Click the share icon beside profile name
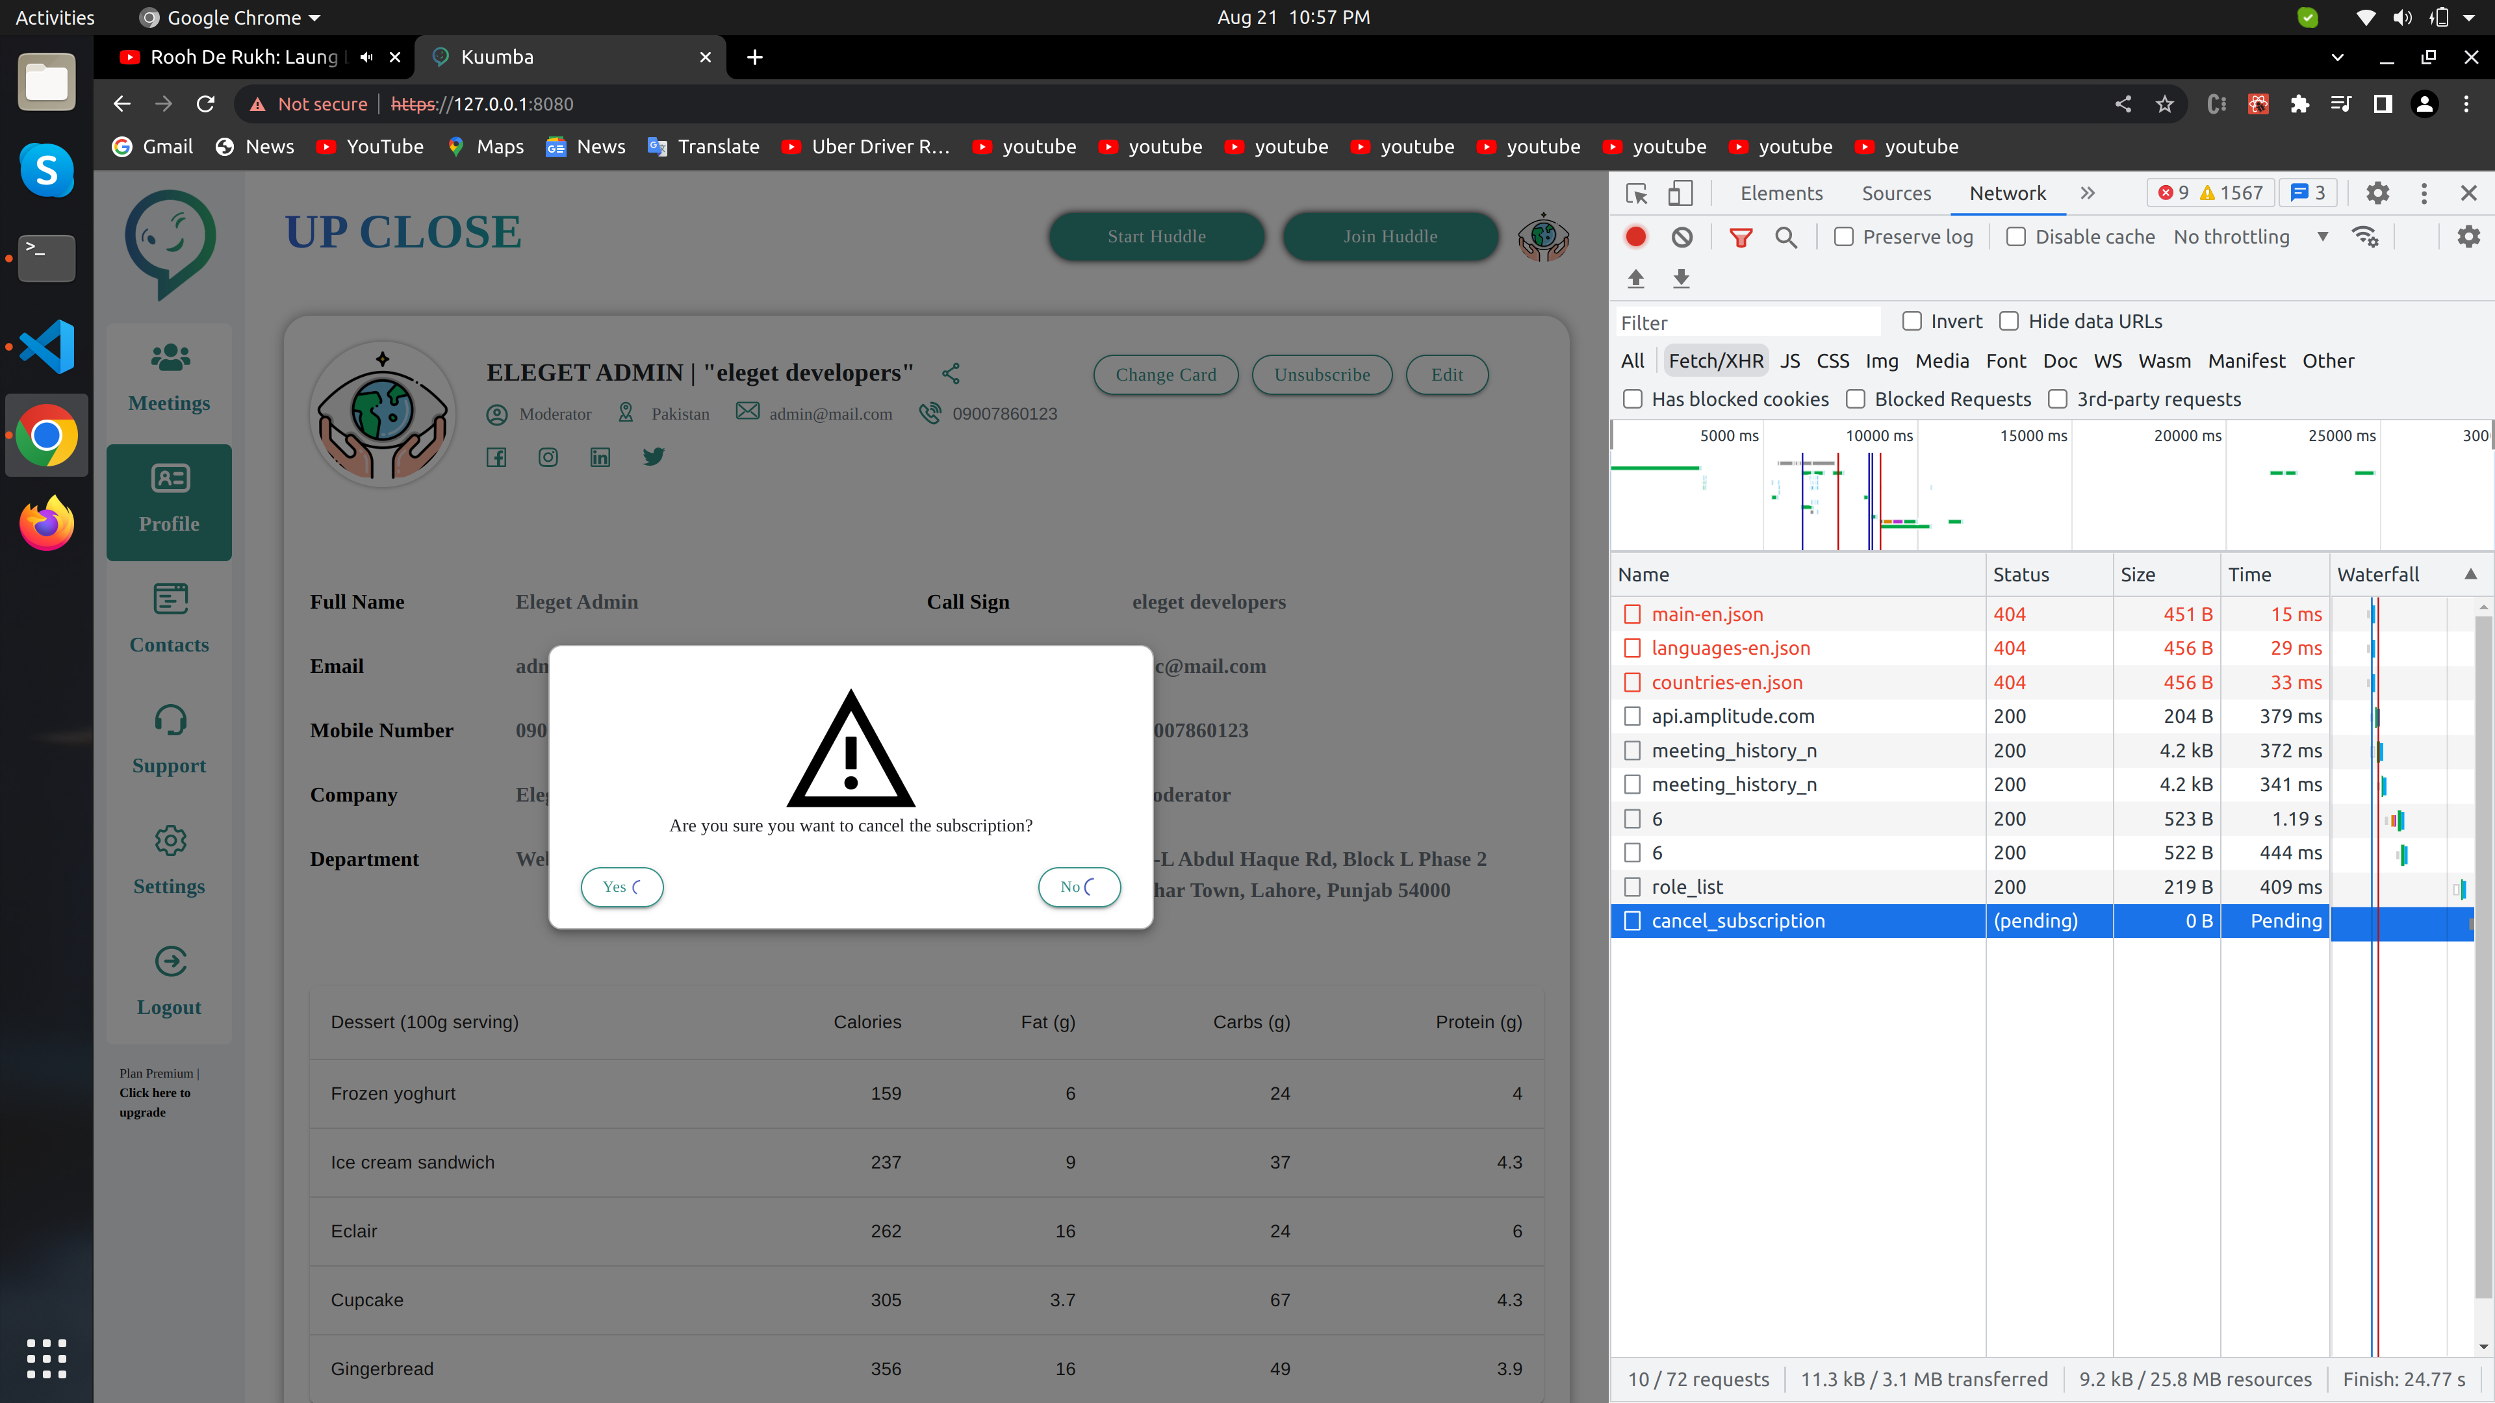This screenshot has height=1403, width=2495. (x=951, y=373)
